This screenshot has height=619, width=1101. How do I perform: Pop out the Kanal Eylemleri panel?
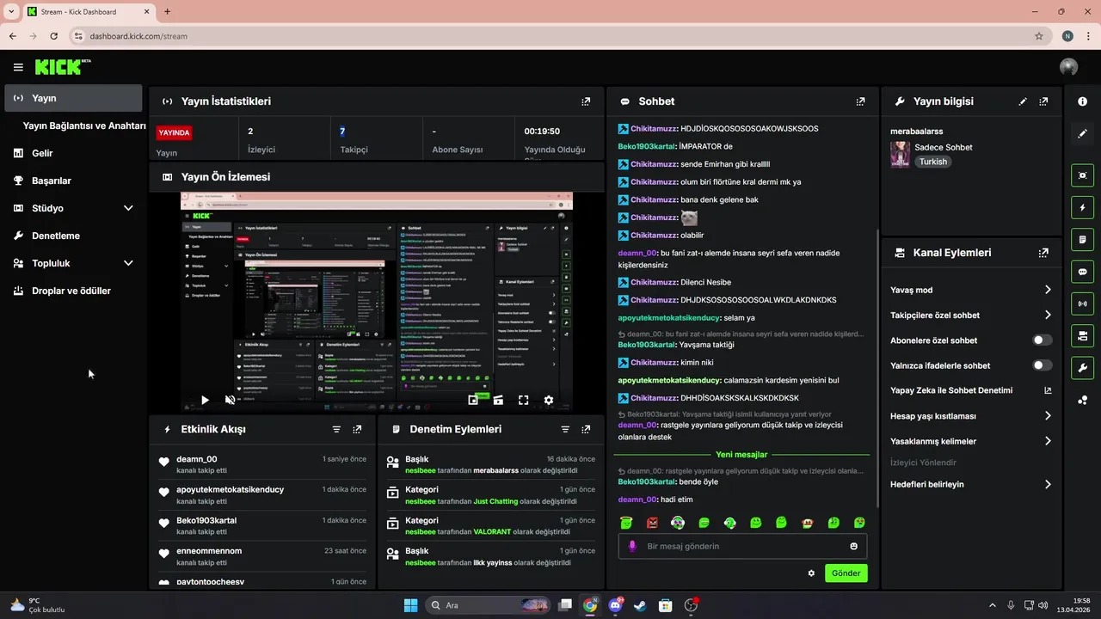1043,253
